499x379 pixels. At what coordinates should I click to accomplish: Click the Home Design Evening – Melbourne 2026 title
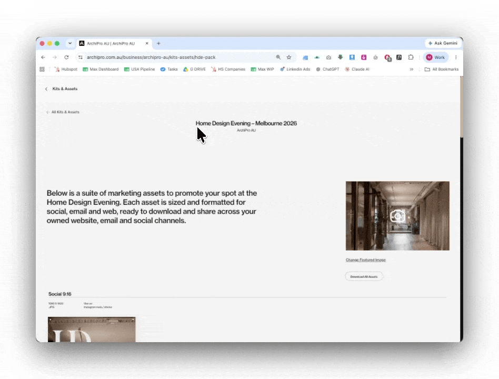coord(246,124)
